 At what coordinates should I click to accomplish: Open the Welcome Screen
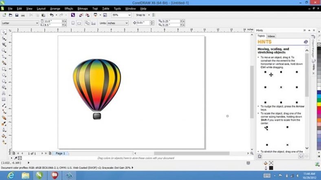(x=105, y=15)
